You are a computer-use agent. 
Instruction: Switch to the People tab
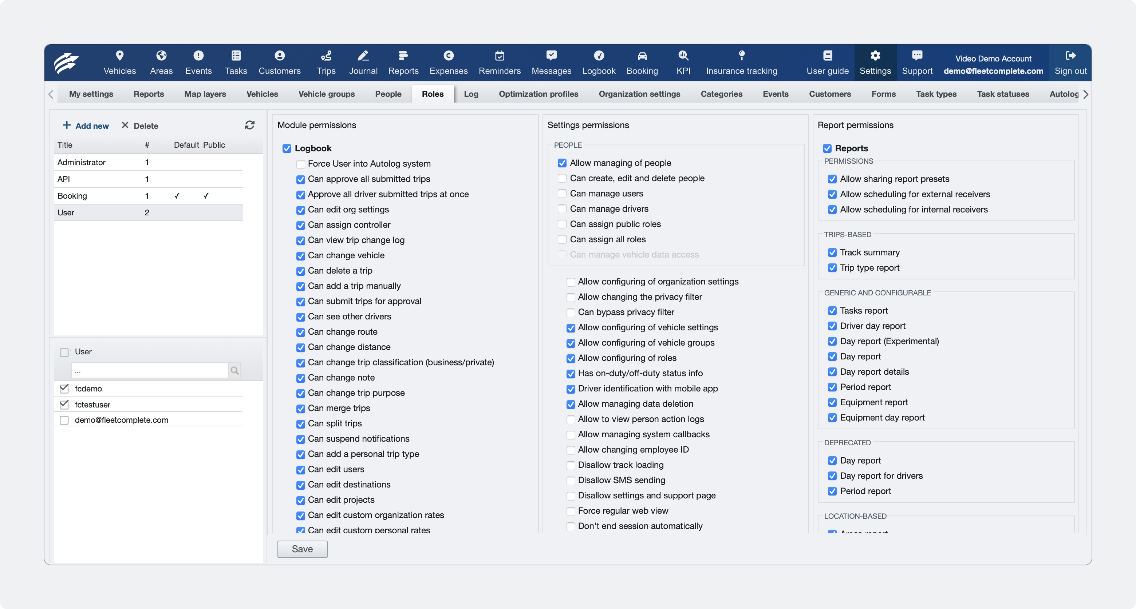click(x=388, y=94)
